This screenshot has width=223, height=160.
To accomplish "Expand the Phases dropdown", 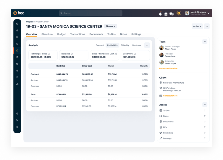I will pos(111,26).
